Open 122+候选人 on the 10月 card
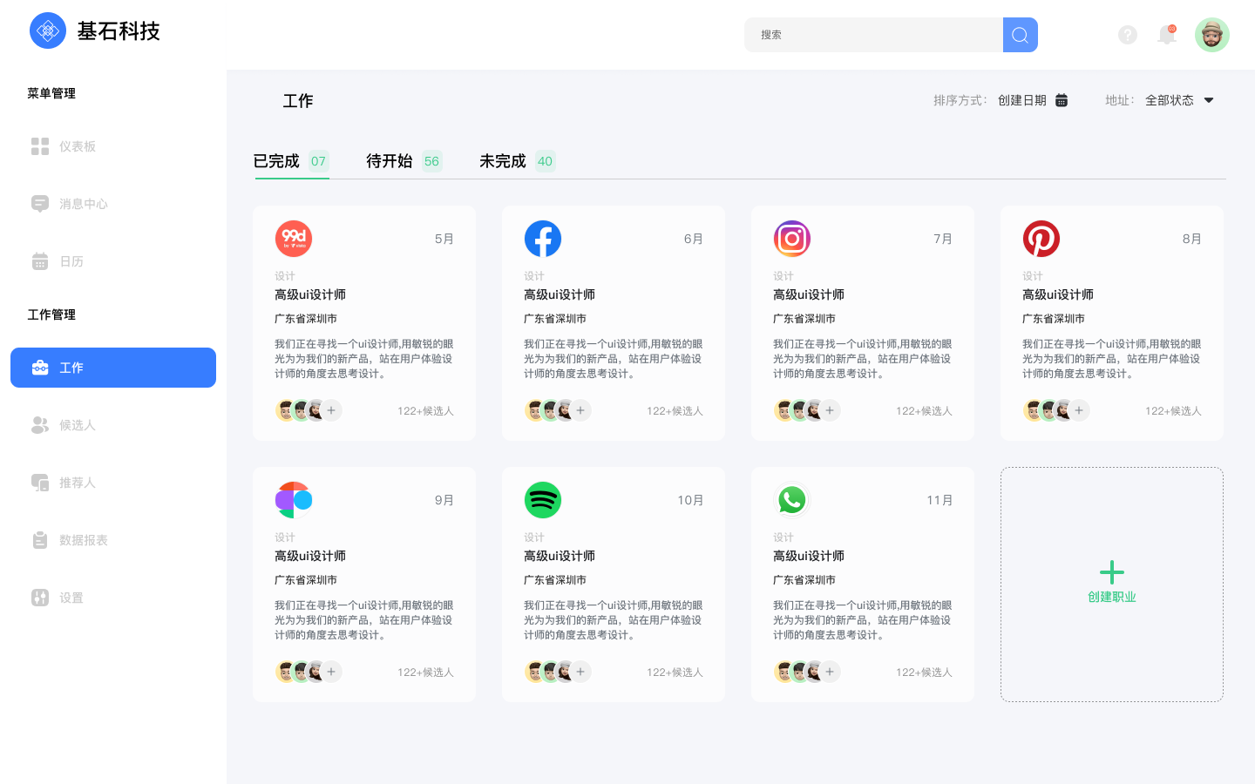 coord(675,672)
